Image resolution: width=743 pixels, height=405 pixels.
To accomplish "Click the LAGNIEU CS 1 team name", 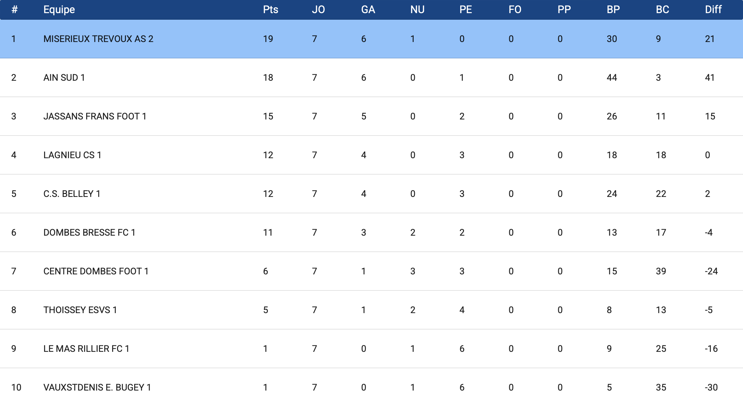I will [x=72, y=155].
